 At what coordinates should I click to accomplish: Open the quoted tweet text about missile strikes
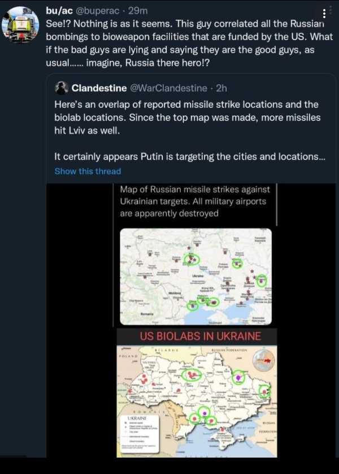pos(190,130)
